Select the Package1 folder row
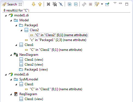This screenshot has width=133, height=102. click(31, 25)
